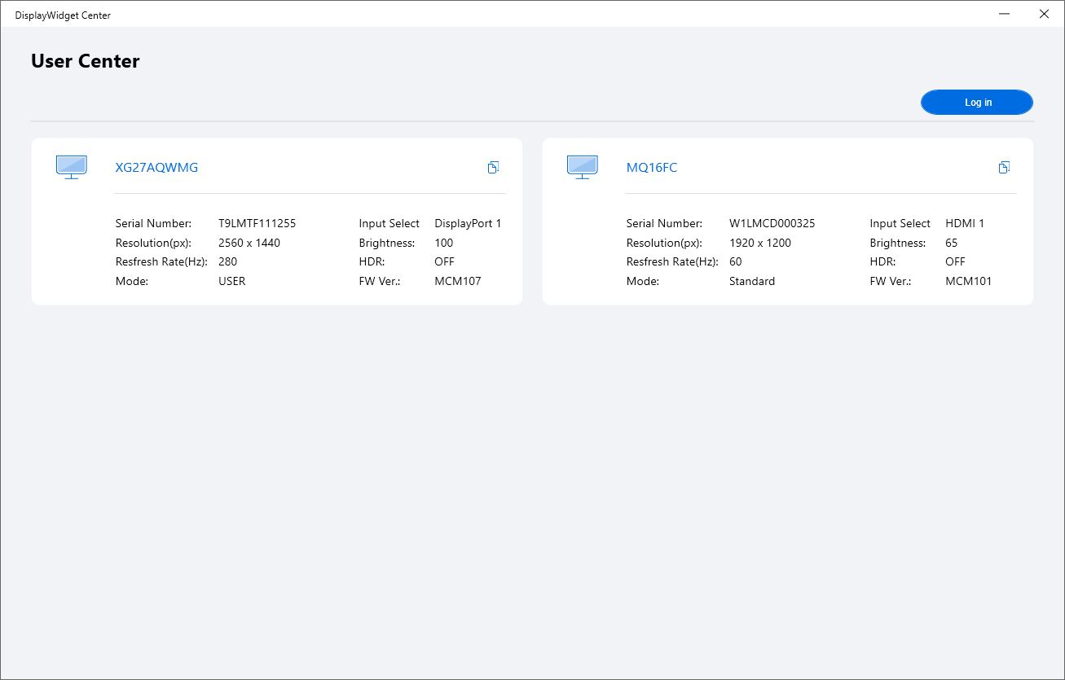Click the Mode label in MQ16FC card

643,281
